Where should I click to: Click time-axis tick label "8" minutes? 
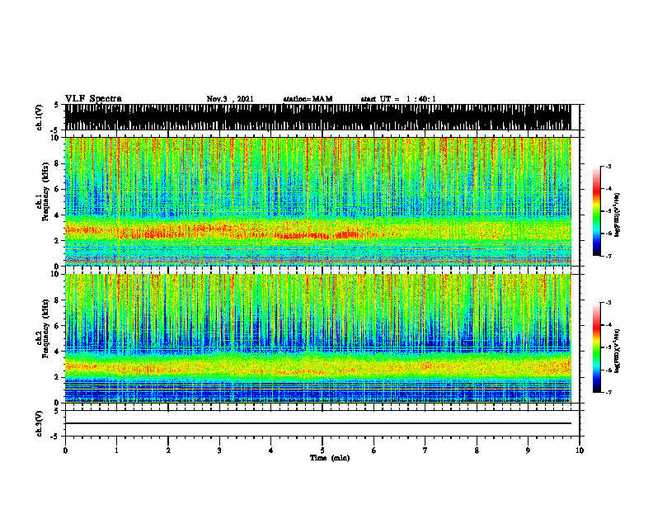477,451
